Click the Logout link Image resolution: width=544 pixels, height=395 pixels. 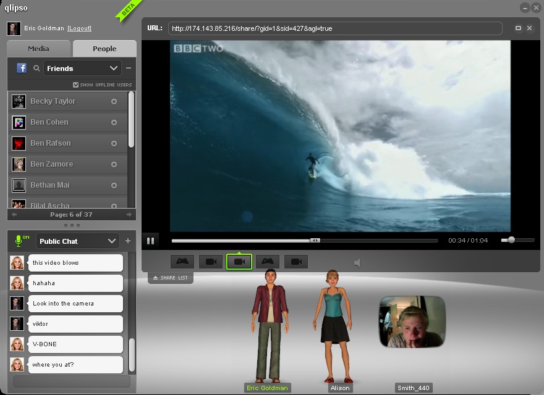pyautogui.click(x=80, y=28)
